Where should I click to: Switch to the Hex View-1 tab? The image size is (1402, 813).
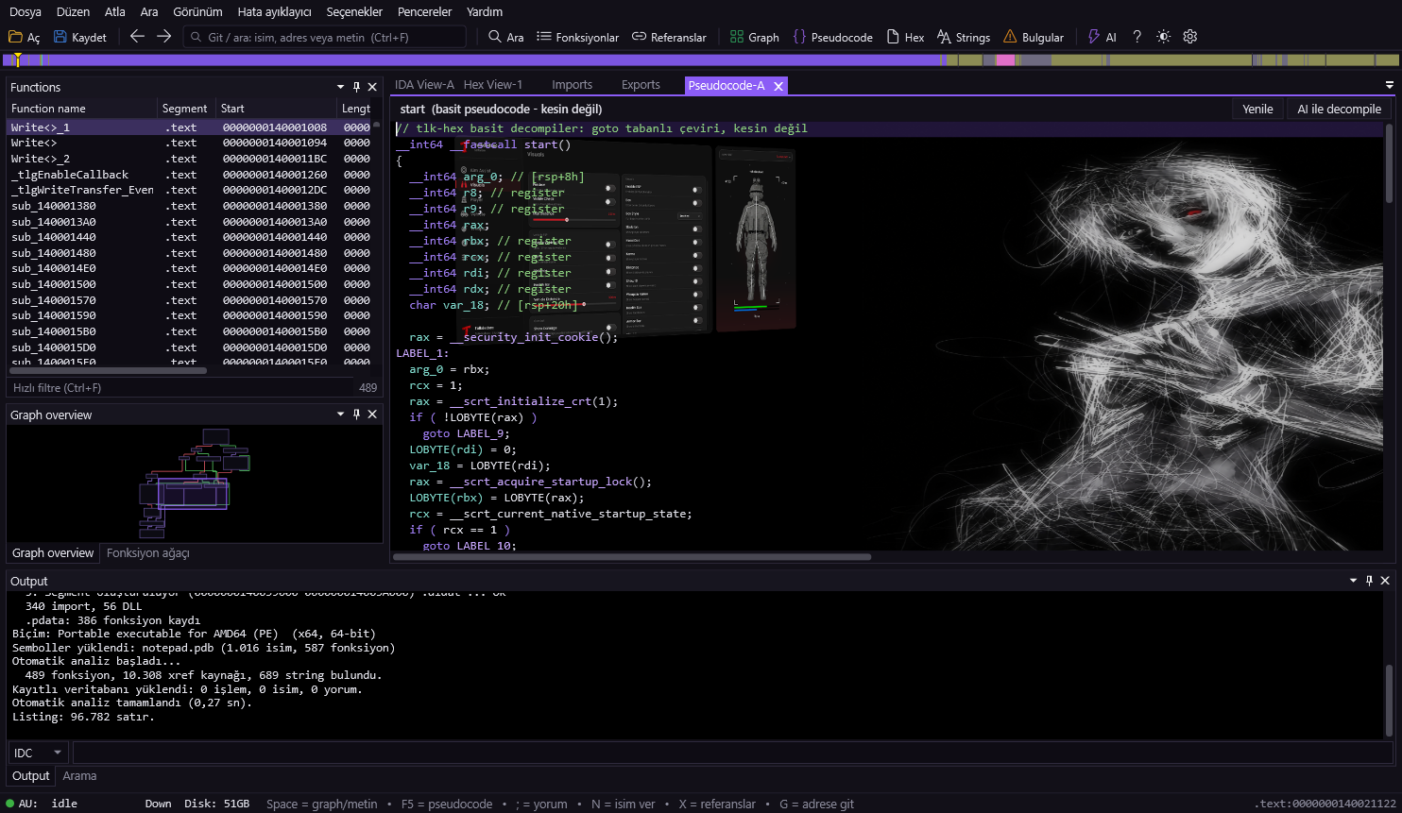(x=492, y=85)
